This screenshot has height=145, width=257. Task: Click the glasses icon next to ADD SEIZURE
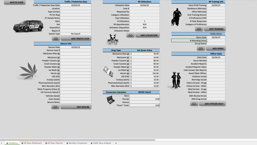pos(56,107)
